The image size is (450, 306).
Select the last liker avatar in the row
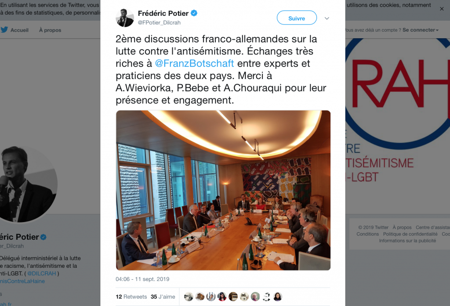point(278,296)
